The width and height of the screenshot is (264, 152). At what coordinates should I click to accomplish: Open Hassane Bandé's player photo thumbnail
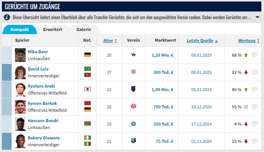20,124
